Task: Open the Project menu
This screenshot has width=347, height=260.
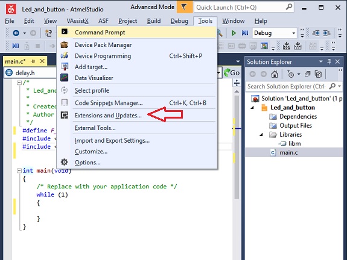Action: (x=128, y=21)
